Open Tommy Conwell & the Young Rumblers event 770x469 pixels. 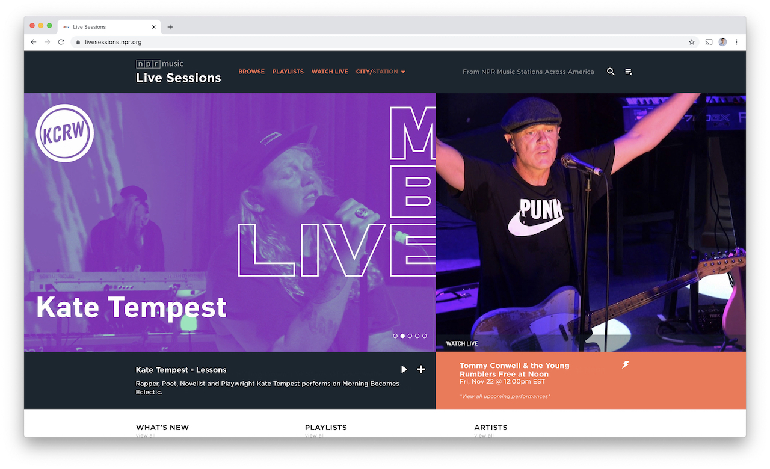514,370
